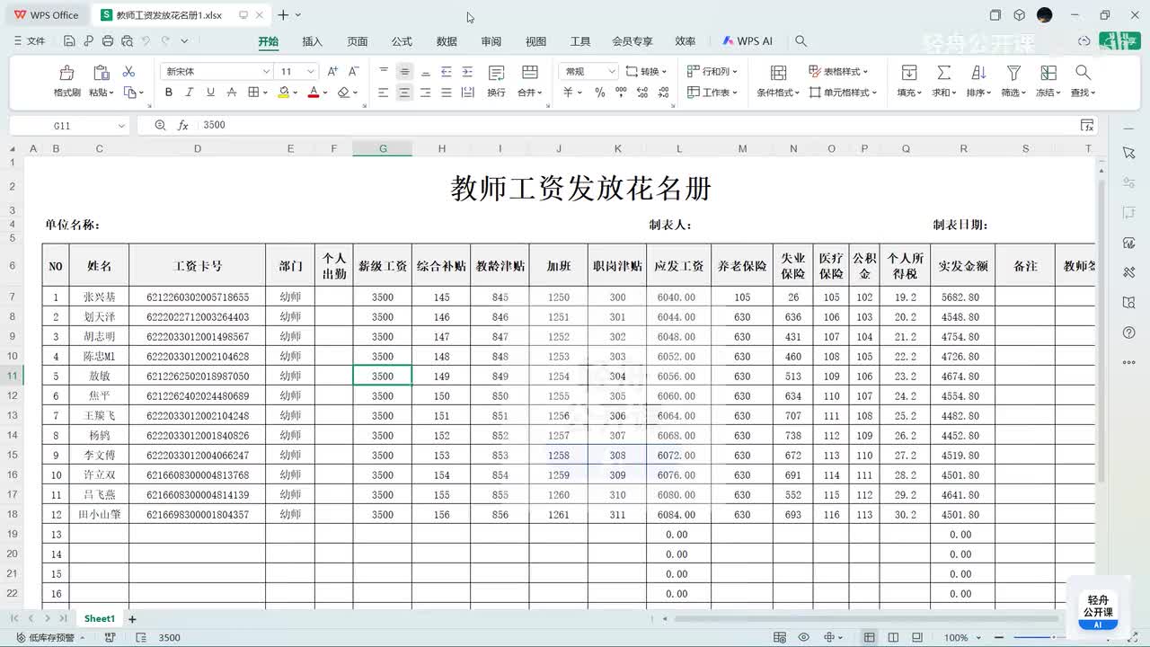Click the Filter (筛选) funnel icon

(1013, 73)
